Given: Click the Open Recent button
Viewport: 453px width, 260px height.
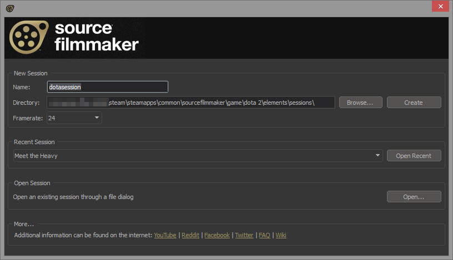Looking at the screenshot, I should coord(414,156).
